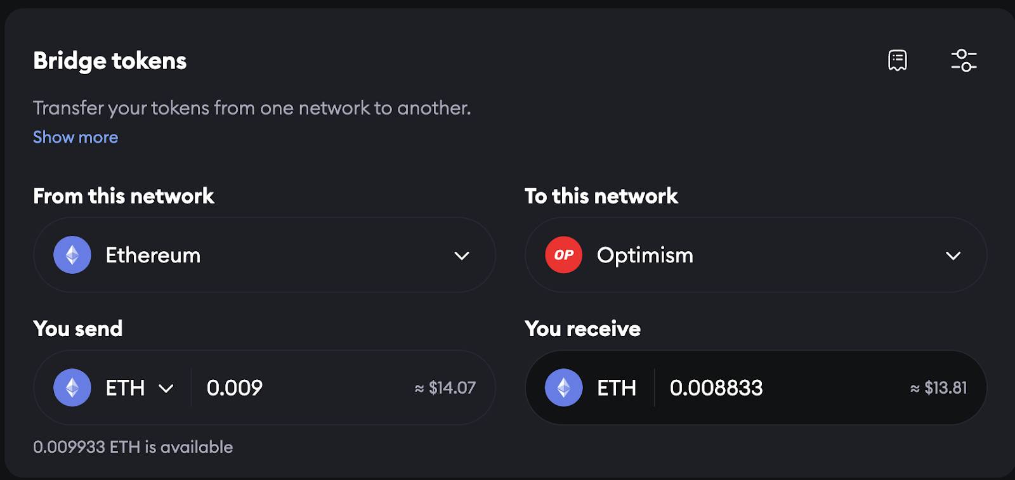
Task: Select the Optimism network name text
Action: click(645, 255)
